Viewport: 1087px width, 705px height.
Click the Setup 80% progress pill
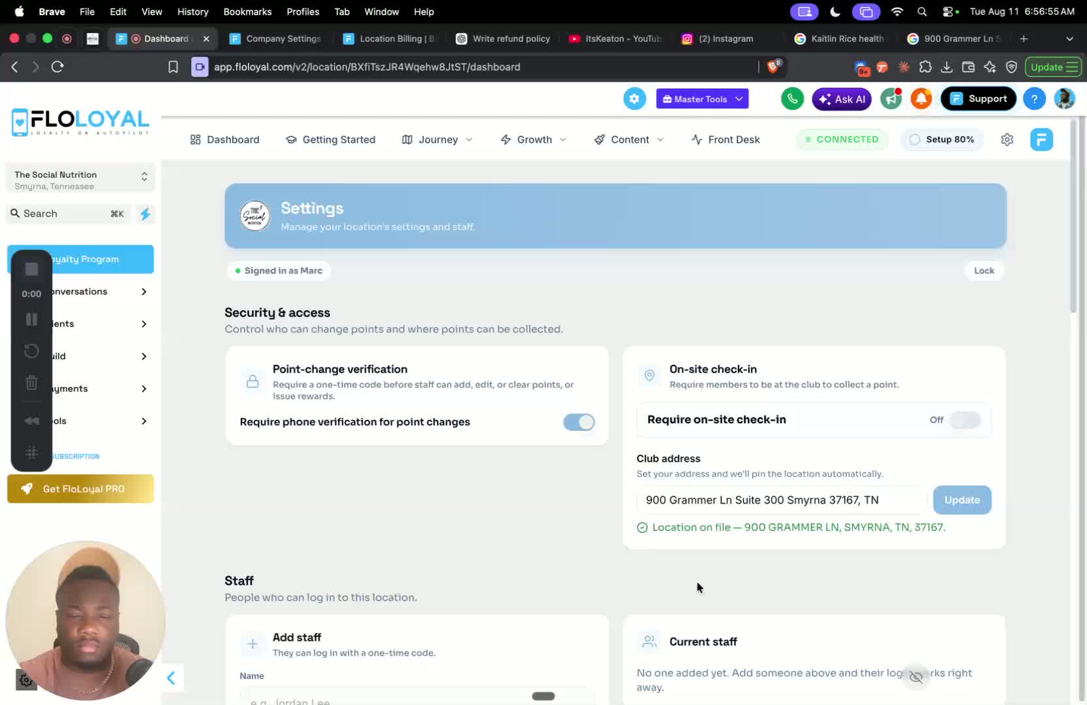click(x=942, y=139)
